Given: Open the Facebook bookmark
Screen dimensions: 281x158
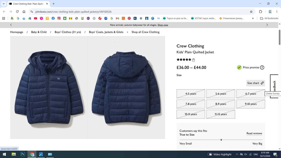Looking at the screenshot, I should [x=53, y=18].
